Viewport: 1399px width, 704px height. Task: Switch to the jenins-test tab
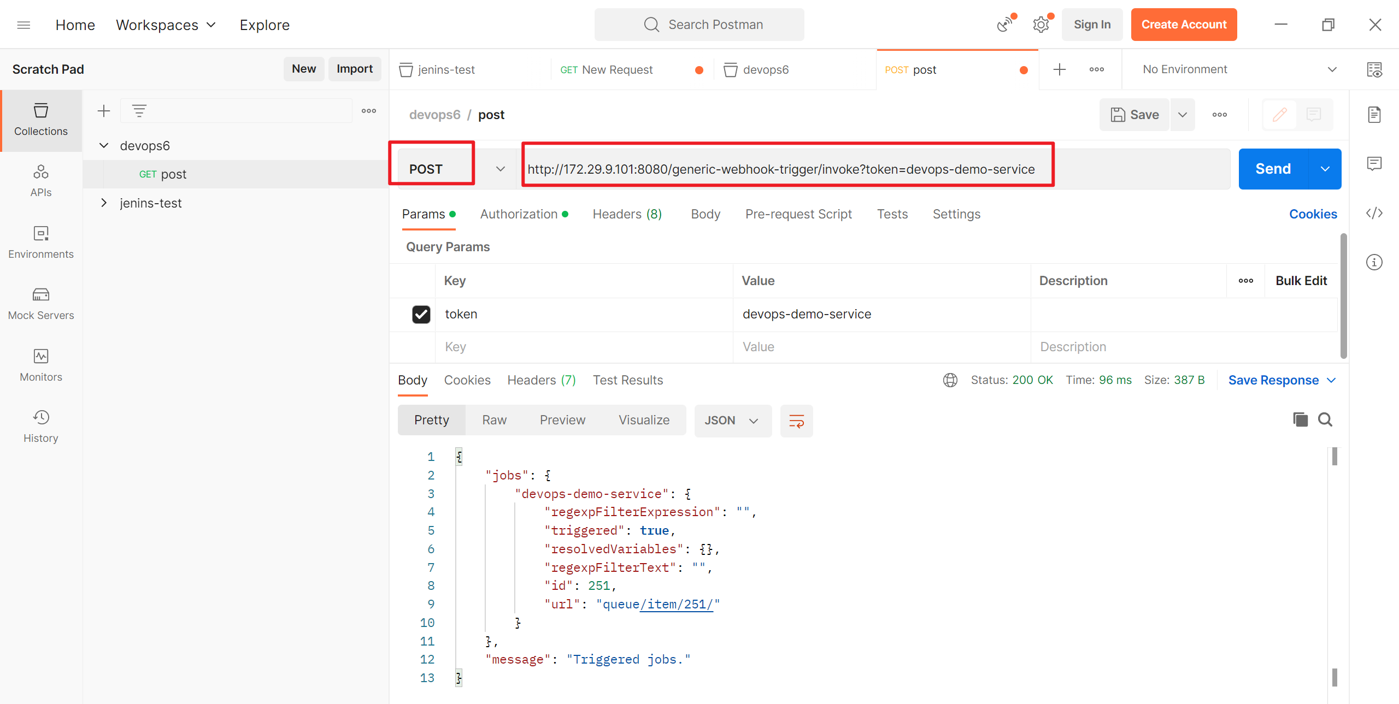(x=470, y=70)
